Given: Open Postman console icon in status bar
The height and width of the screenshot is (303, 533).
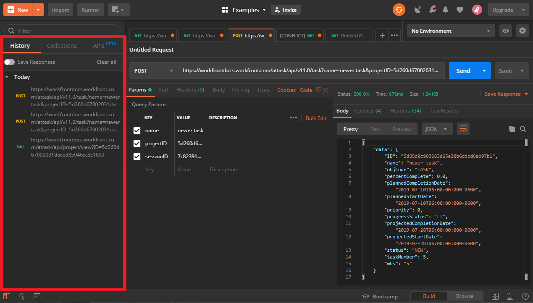Looking at the screenshot, I should [37, 296].
